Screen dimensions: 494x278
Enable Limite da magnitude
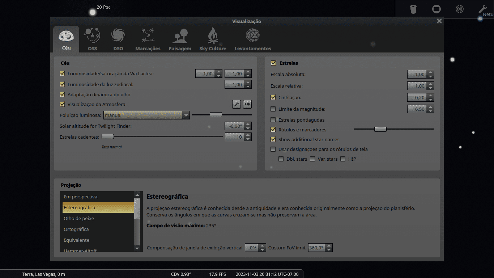coord(273,109)
